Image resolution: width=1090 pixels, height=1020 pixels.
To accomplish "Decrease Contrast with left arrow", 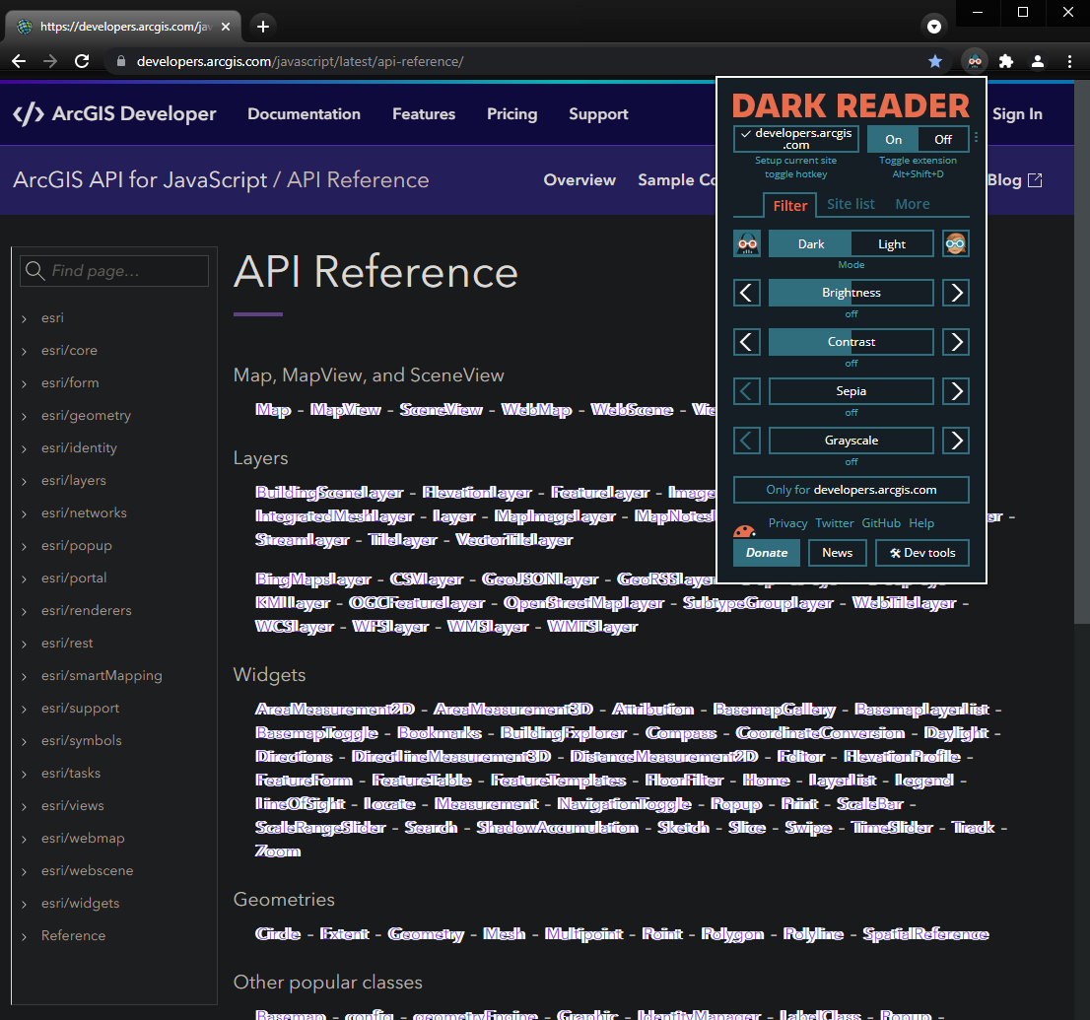I will coord(747,342).
